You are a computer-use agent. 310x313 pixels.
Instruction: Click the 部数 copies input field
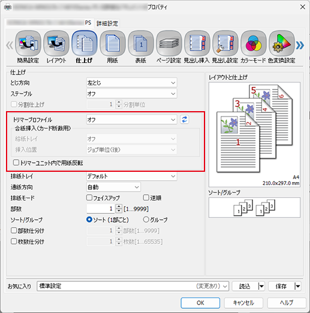[x=101, y=208]
